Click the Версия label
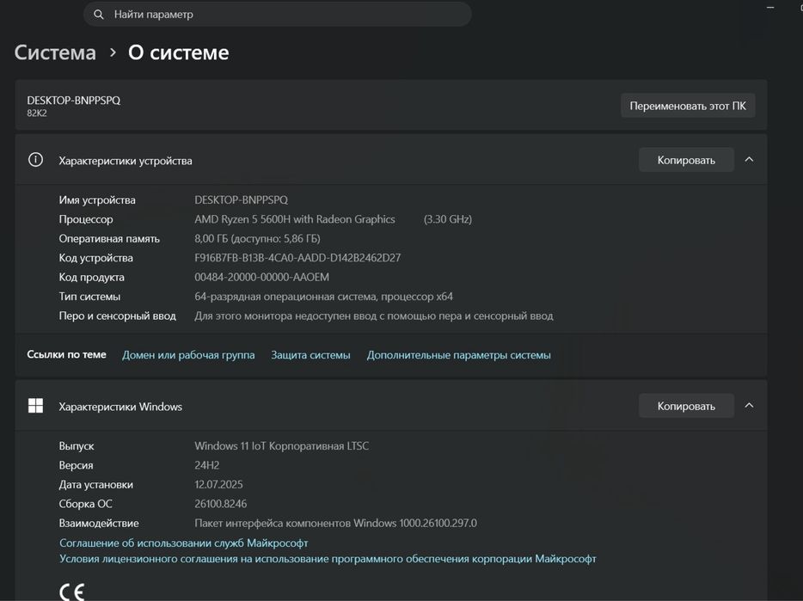This screenshot has height=601, width=803. point(76,465)
